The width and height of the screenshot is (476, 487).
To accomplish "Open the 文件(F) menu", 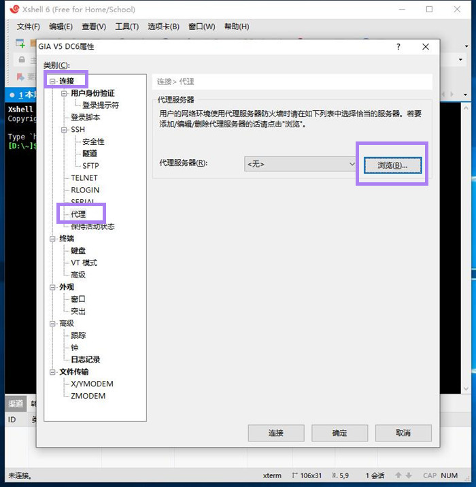I will coord(29,27).
